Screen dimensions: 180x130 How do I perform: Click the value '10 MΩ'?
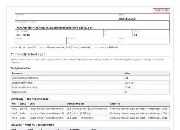pyautogui.click(x=128, y=87)
